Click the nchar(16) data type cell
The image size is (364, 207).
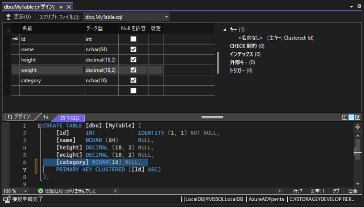point(101,80)
